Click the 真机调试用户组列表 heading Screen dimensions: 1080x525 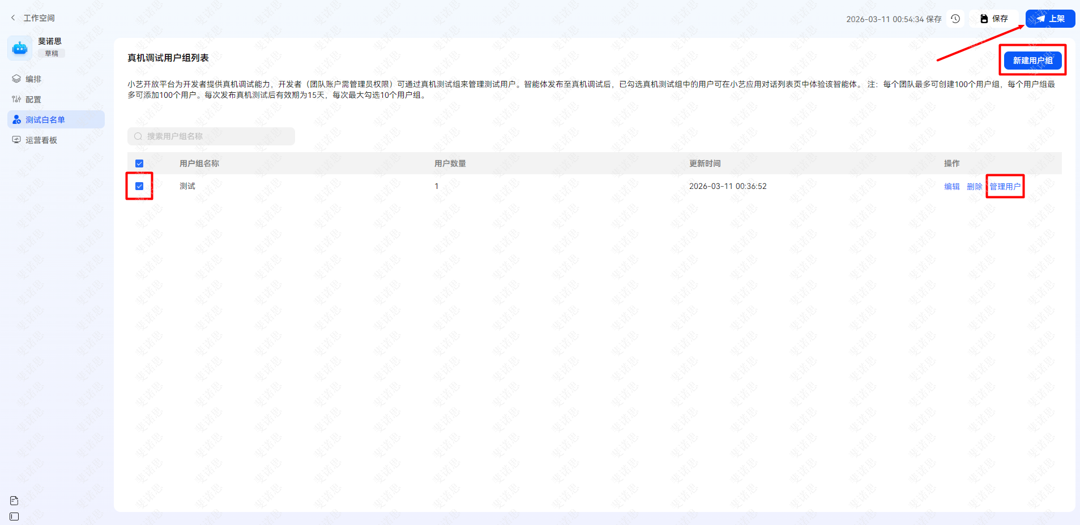[x=168, y=58]
